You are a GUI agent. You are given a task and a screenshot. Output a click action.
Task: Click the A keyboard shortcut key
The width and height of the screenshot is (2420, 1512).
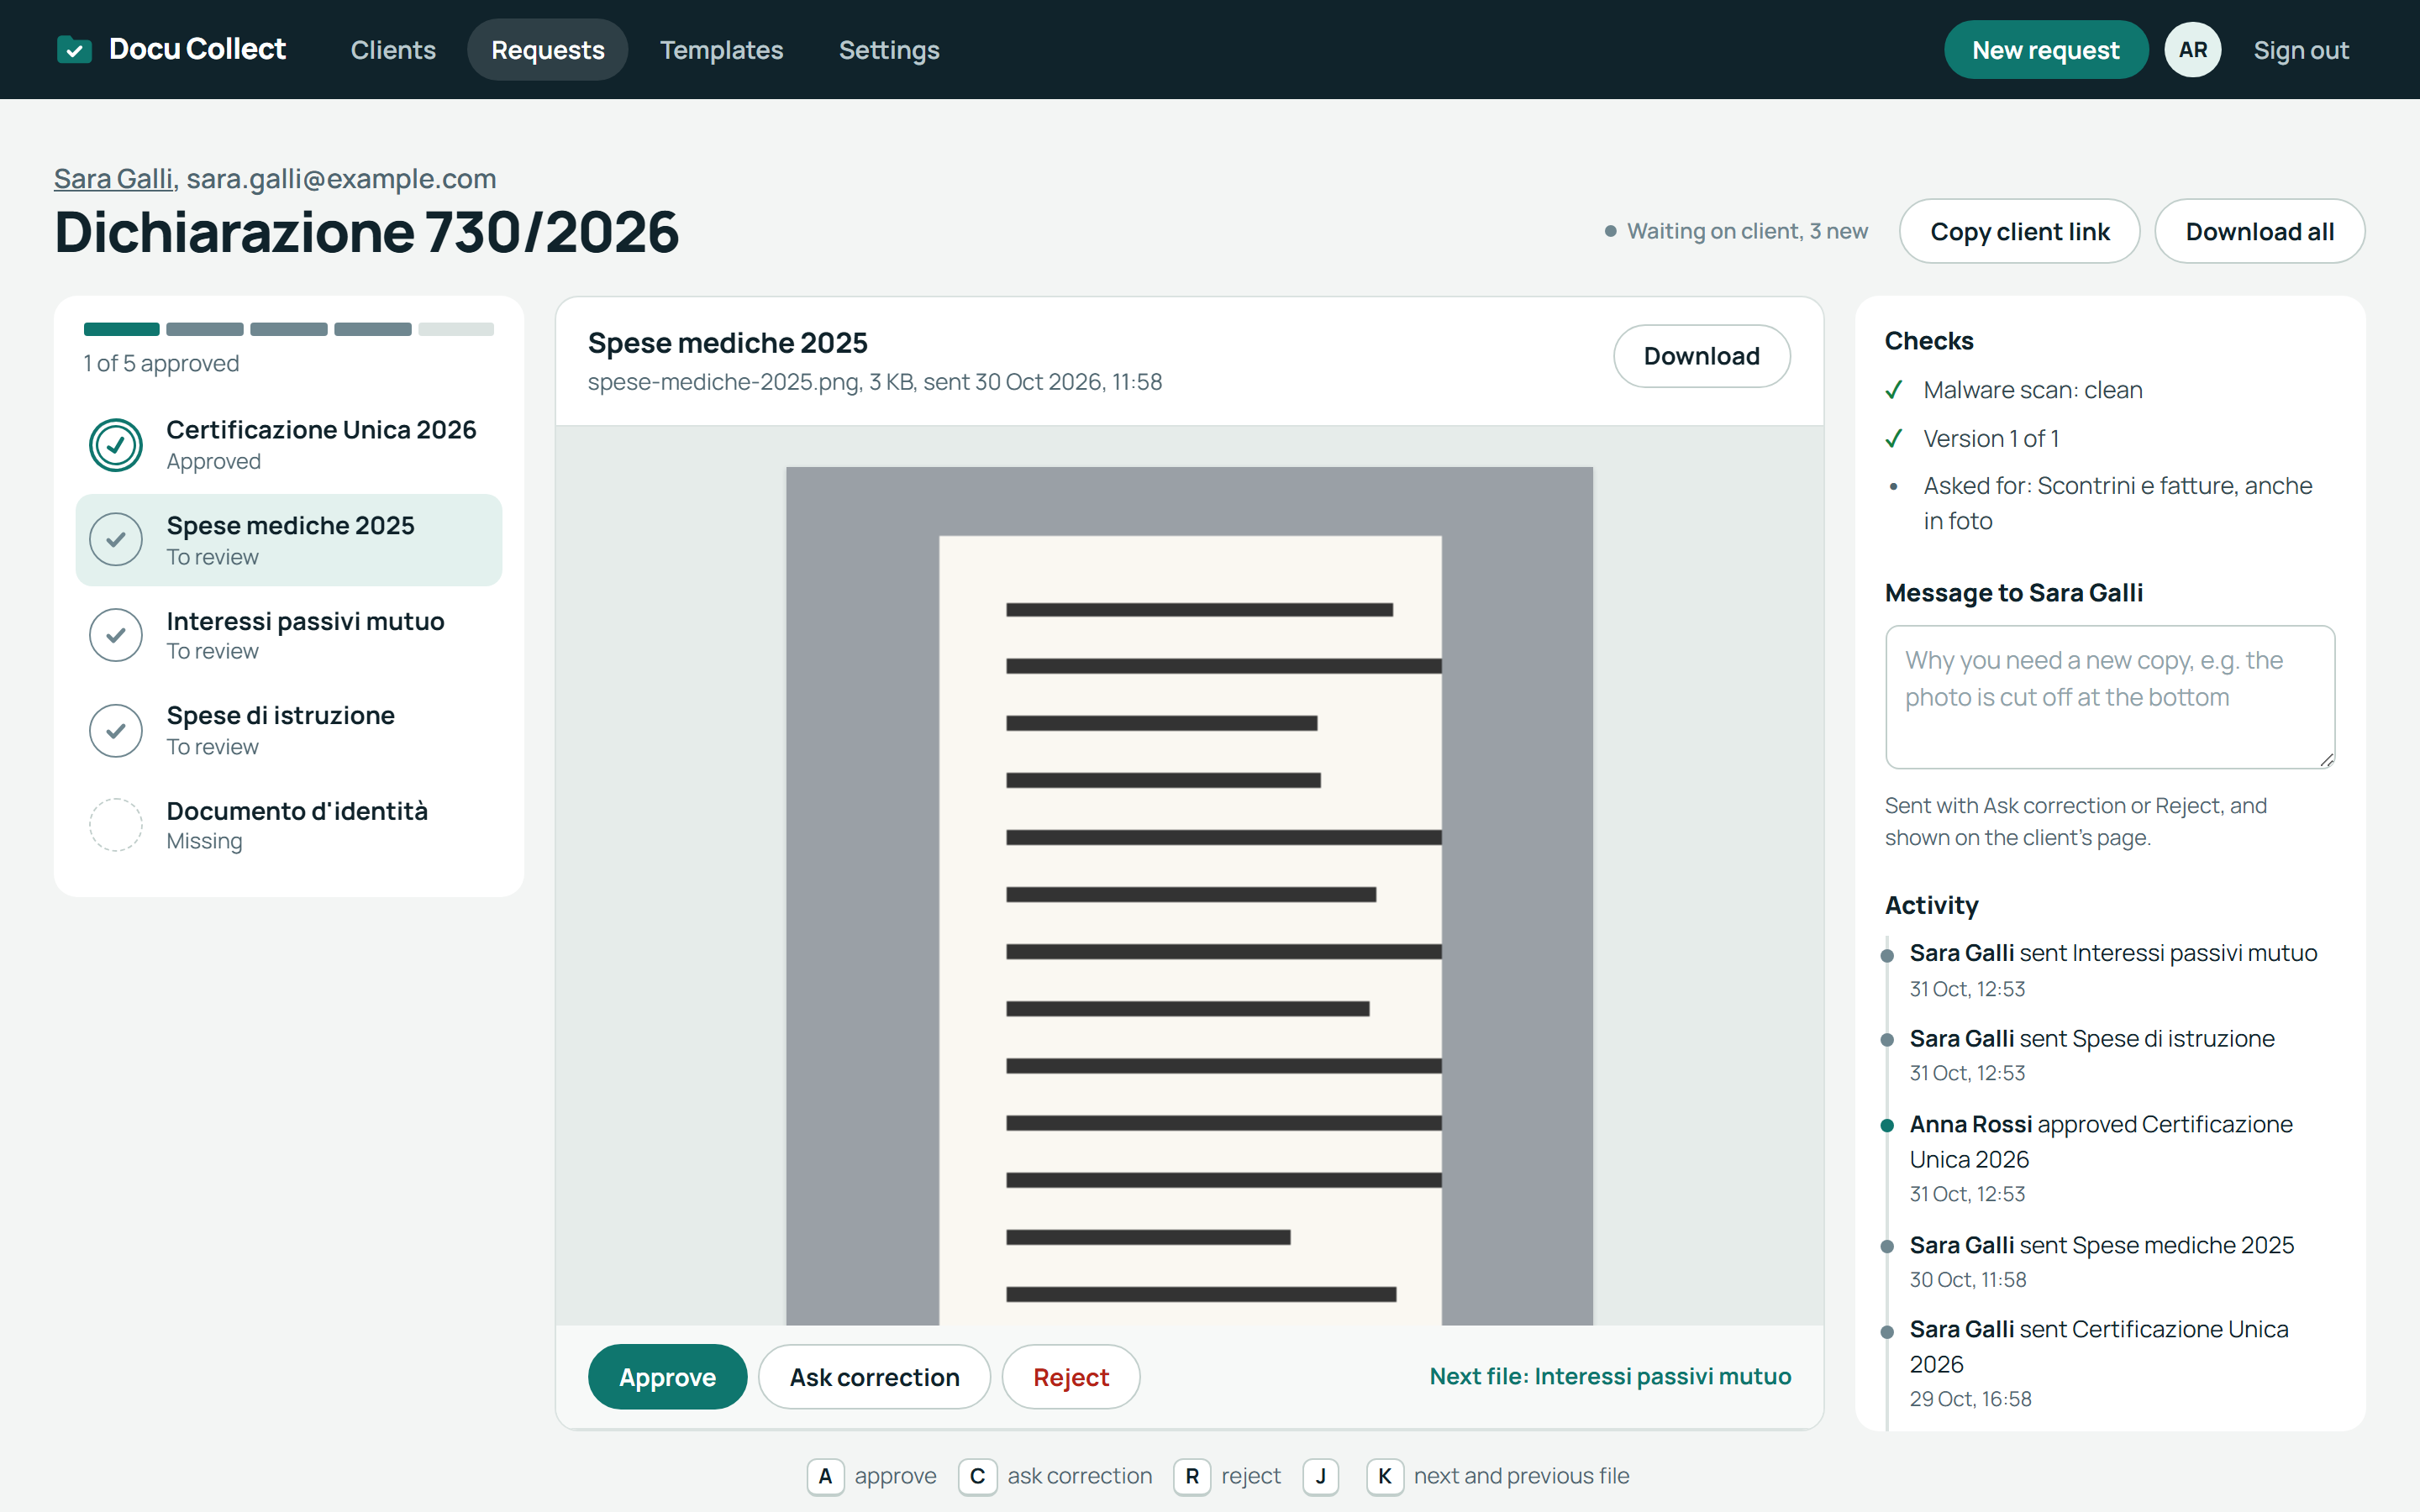[x=825, y=1476]
